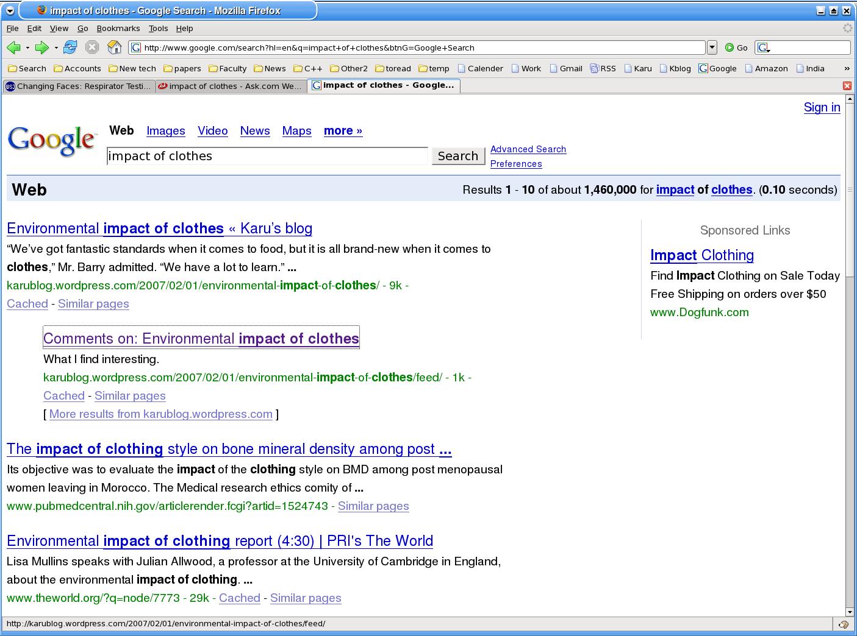Expand the address bar URL dropdown
857x636 pixels.
[x=712, y=48]
